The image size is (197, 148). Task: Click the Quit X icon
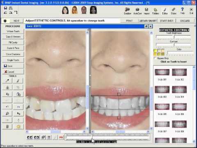pos(191,11)
